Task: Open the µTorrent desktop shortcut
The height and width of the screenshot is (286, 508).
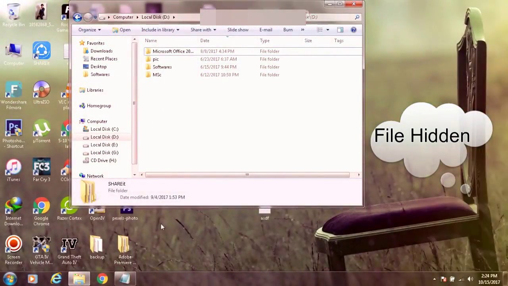Action: 41,132
